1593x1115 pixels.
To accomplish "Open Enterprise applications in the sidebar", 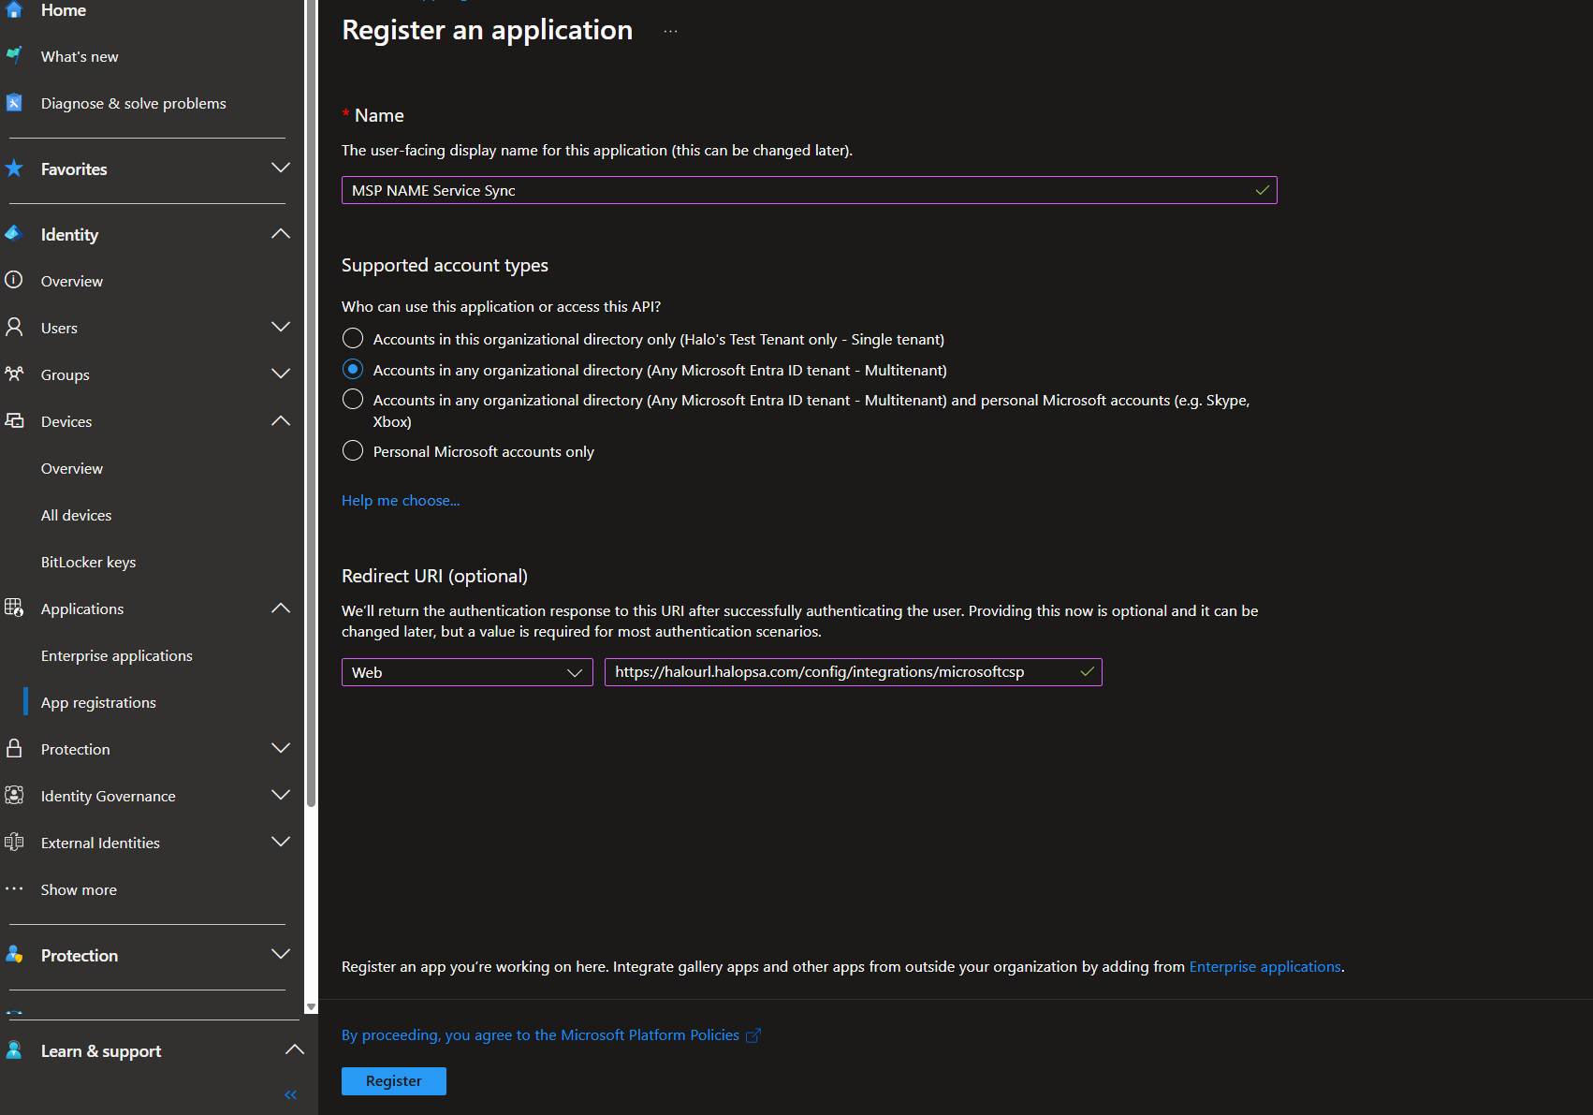I will [117, 655].
